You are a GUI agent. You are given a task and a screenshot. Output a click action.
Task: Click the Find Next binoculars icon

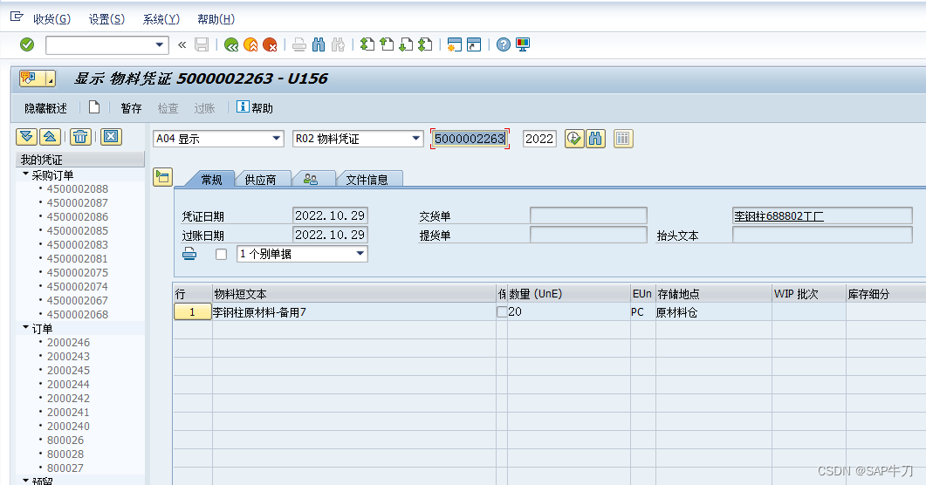click(x=338, y=44)
